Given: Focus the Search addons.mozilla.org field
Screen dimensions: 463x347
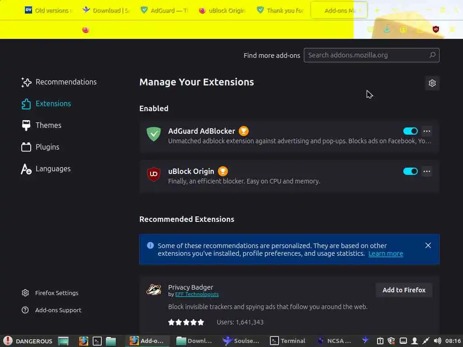Looking at the screenshot, I should tap(372, 55).
